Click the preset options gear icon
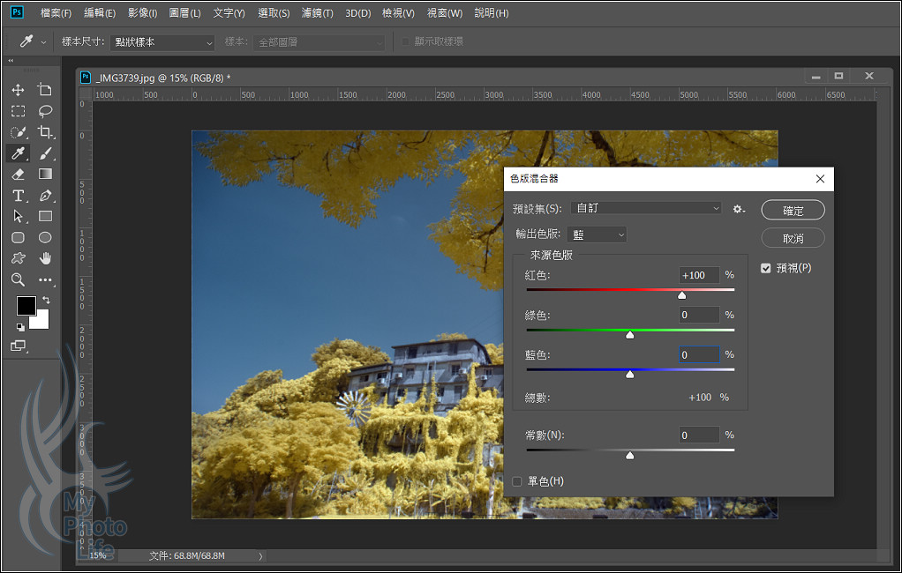Screen dimensions: 902x573 click(x=739, y=209)
